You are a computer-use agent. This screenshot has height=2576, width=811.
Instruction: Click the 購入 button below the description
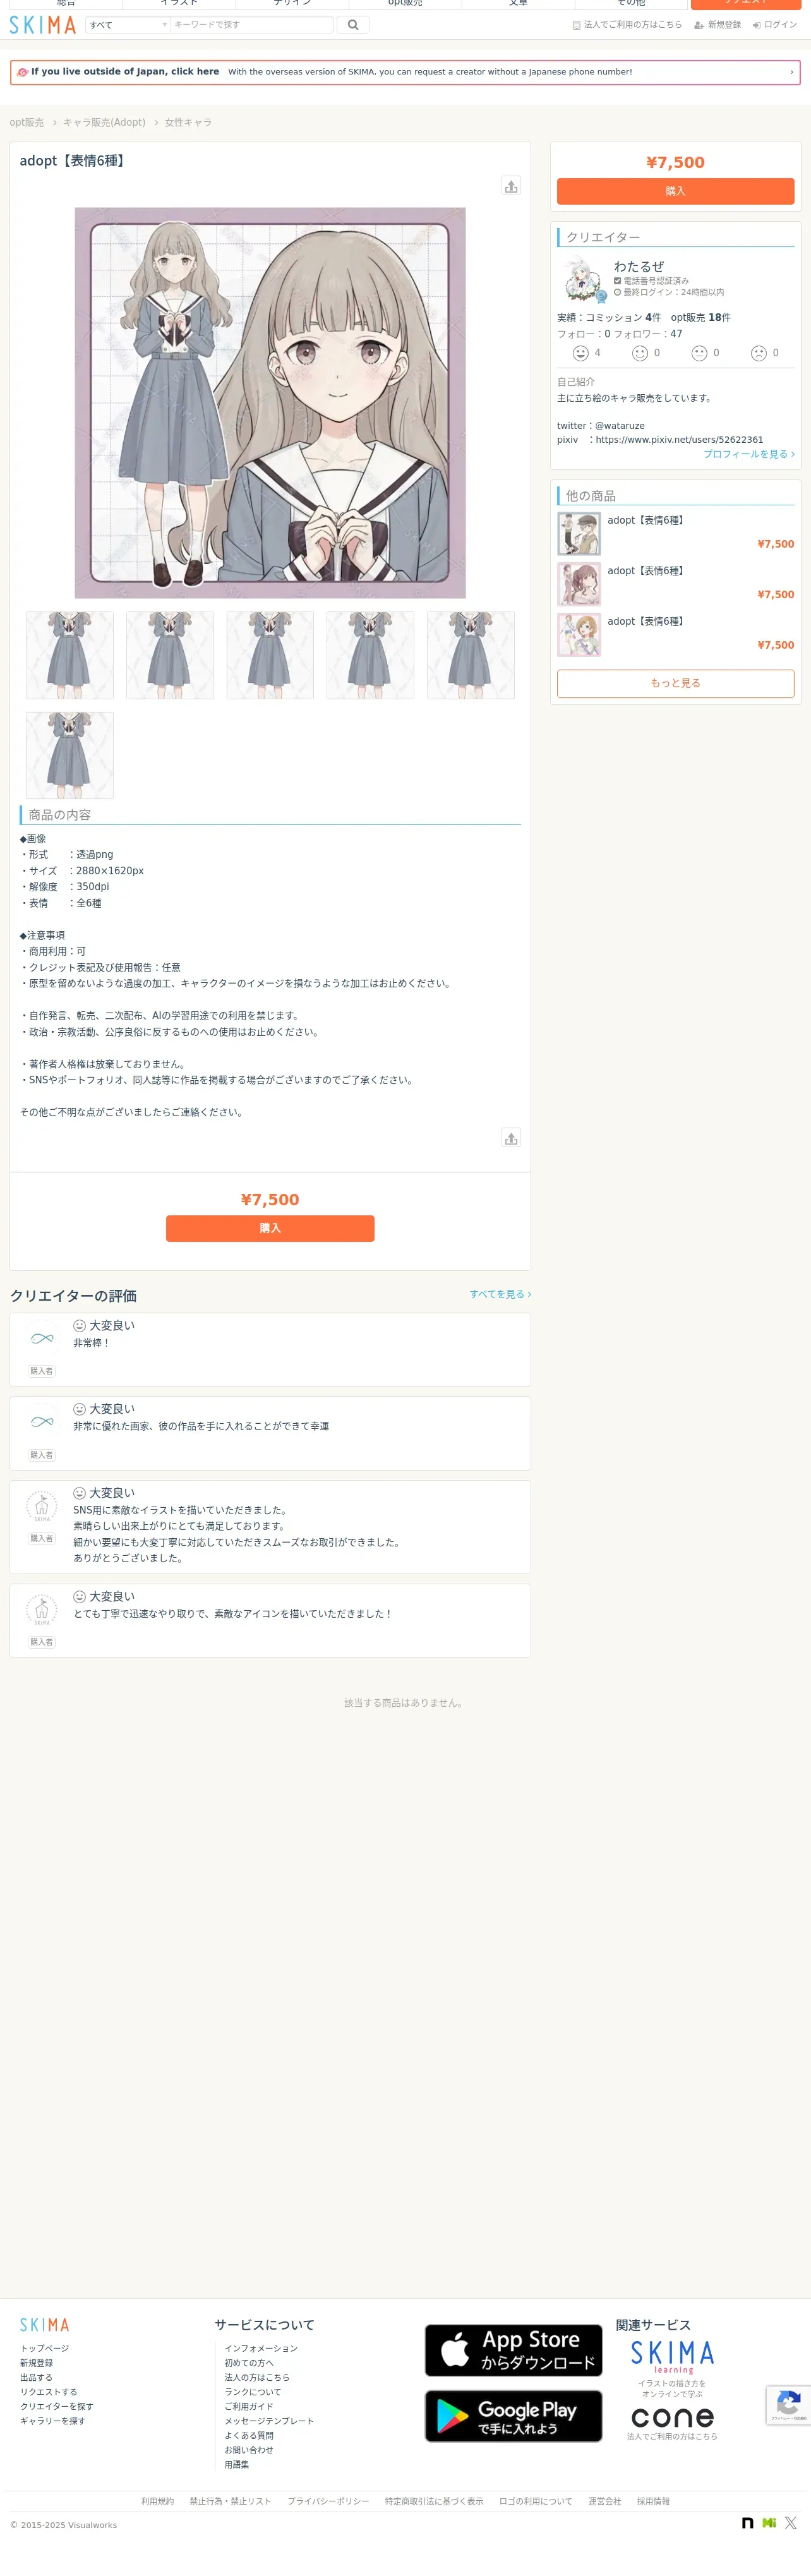coord(270,1228)
